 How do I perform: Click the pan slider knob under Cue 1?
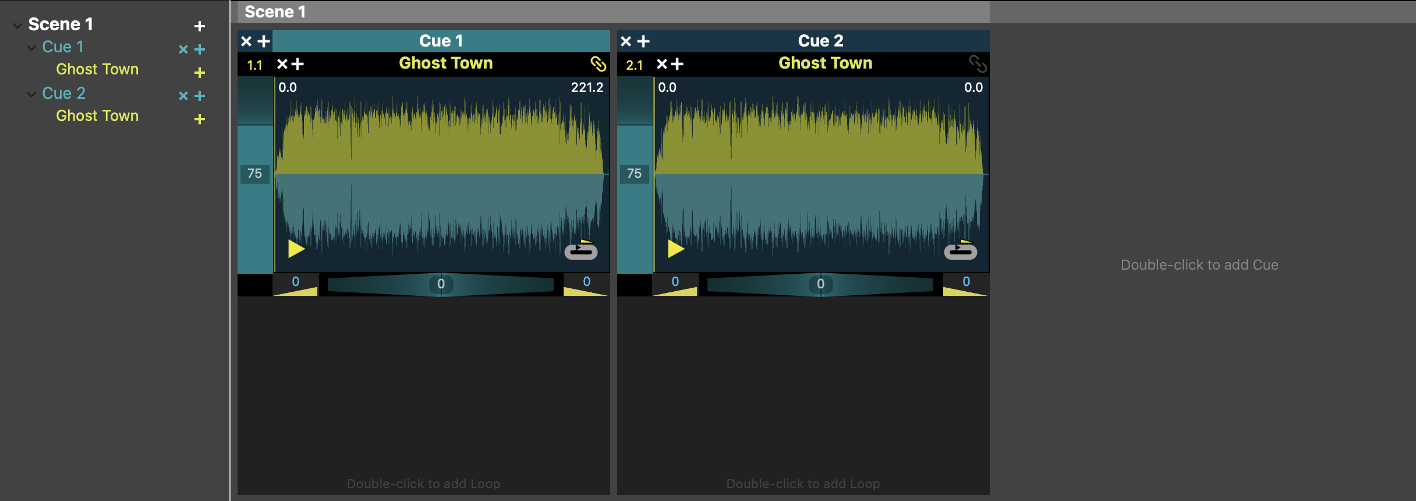(441, 284)
